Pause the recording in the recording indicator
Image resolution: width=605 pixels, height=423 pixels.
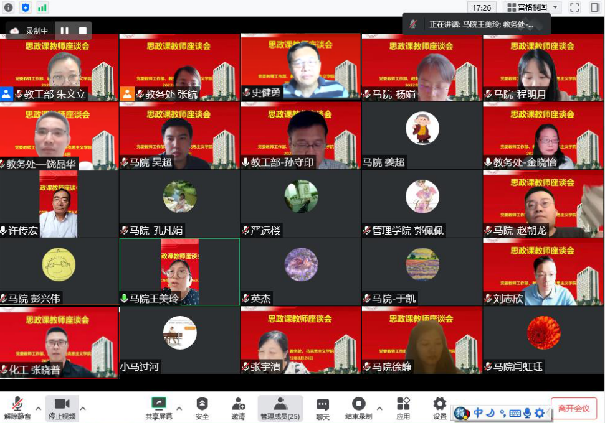(x=65, y=30)
